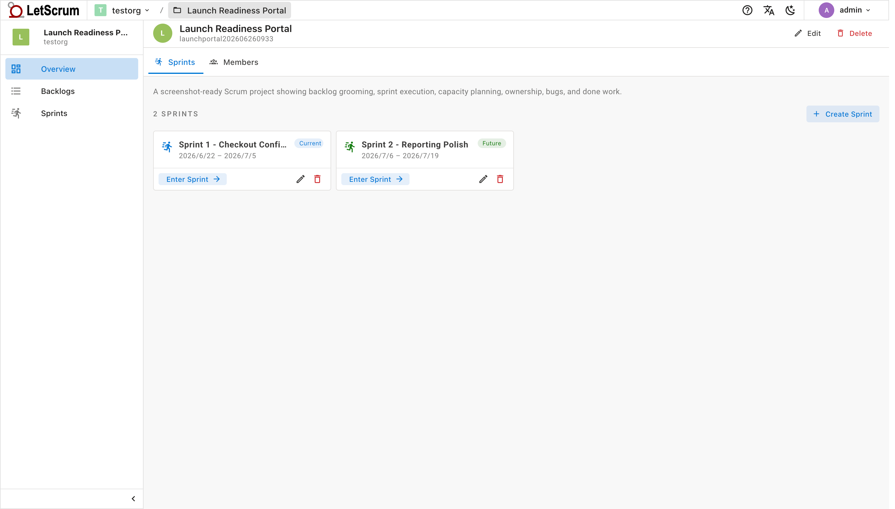The image size is (895, 509).
Task: Open the language translate icon
Action: click(x=769, y=10)
